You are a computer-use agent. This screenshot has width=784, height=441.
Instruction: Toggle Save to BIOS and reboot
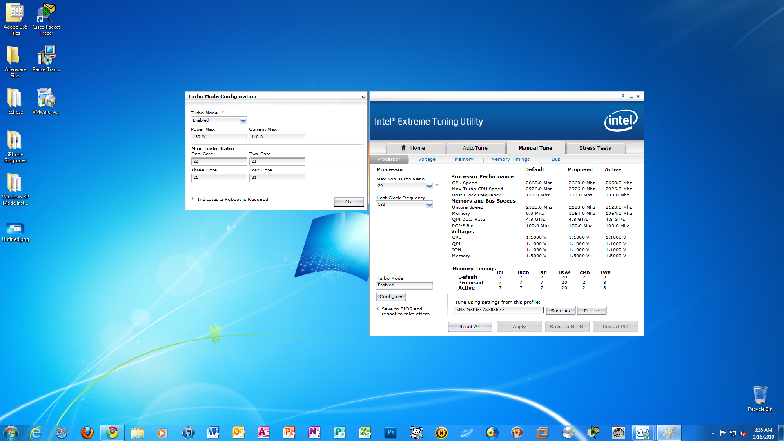(x=377, y=309)
